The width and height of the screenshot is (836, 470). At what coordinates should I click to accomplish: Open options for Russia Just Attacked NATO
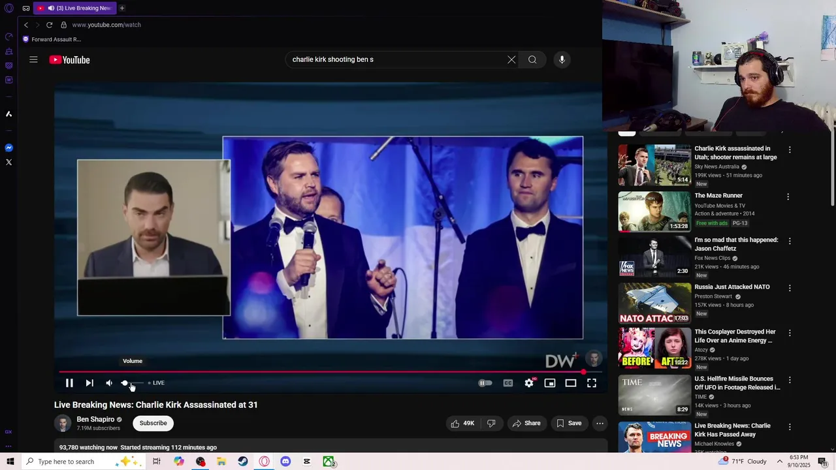[790, 288]
